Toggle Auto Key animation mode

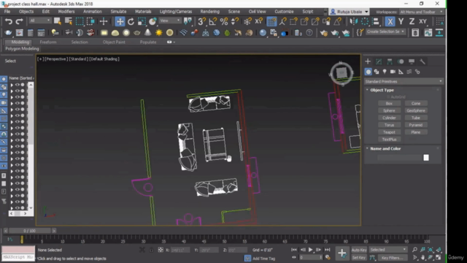359,250
